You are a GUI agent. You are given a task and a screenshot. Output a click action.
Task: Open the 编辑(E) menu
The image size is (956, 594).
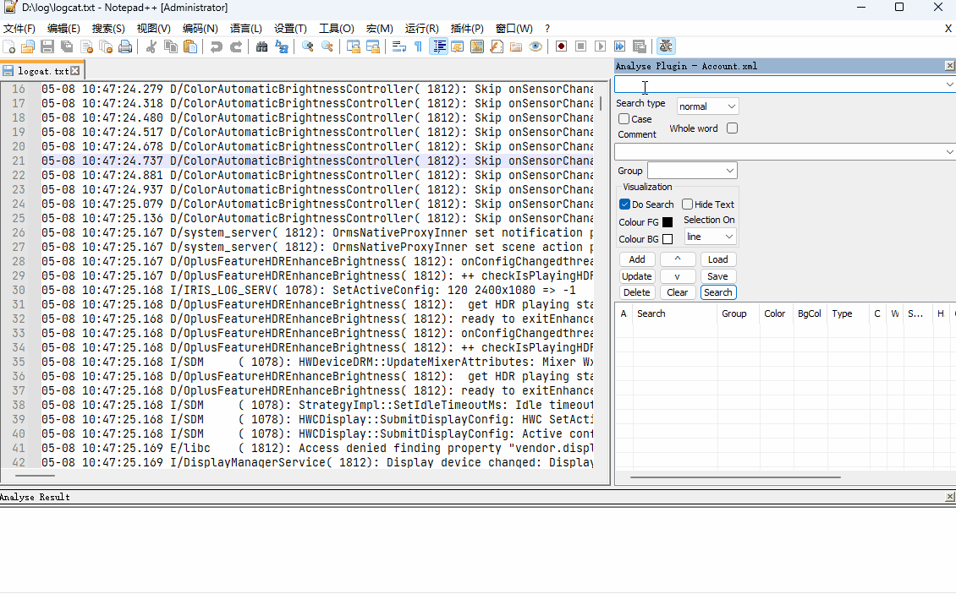pos(63,29)
